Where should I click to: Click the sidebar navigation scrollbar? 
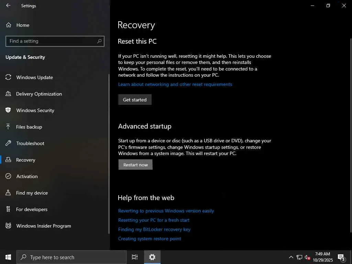(109, 154)
